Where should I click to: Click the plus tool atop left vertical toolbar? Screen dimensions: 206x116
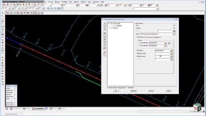[3, 13]
